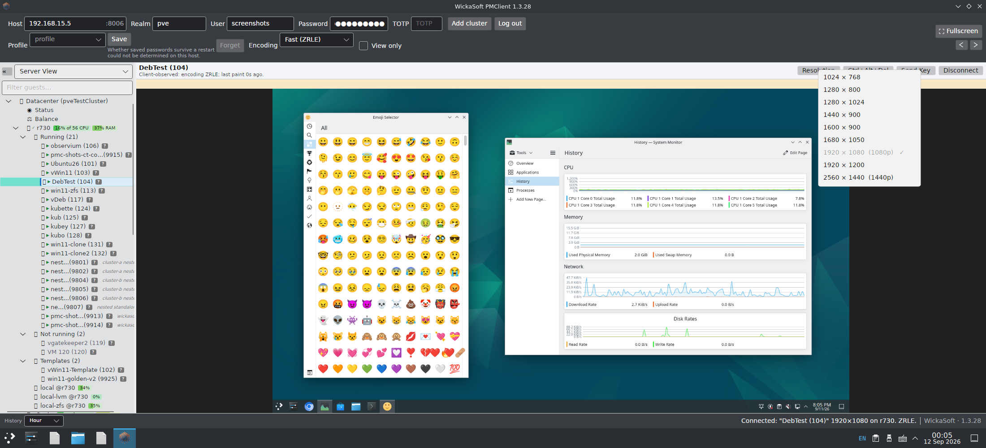986x448 pixels.
Task: Enable the View only checkbox
Action: coord(363,46)
